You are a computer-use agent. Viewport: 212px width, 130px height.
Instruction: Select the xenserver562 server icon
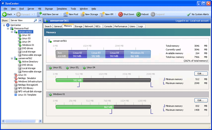(16, 58)
